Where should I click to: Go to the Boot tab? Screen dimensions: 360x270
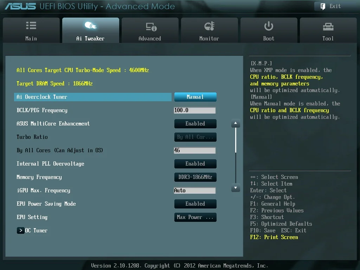(x=269, y=30)
